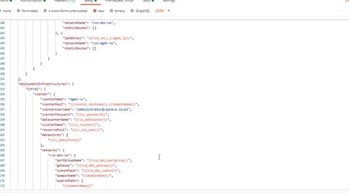The width and height of the screenshot is (349, 196).
Task: Click the {{vcd_cell_2_mgmt_ip}} variable
Action: (110, 38)
